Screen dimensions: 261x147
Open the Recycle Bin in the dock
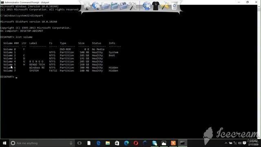174,6
